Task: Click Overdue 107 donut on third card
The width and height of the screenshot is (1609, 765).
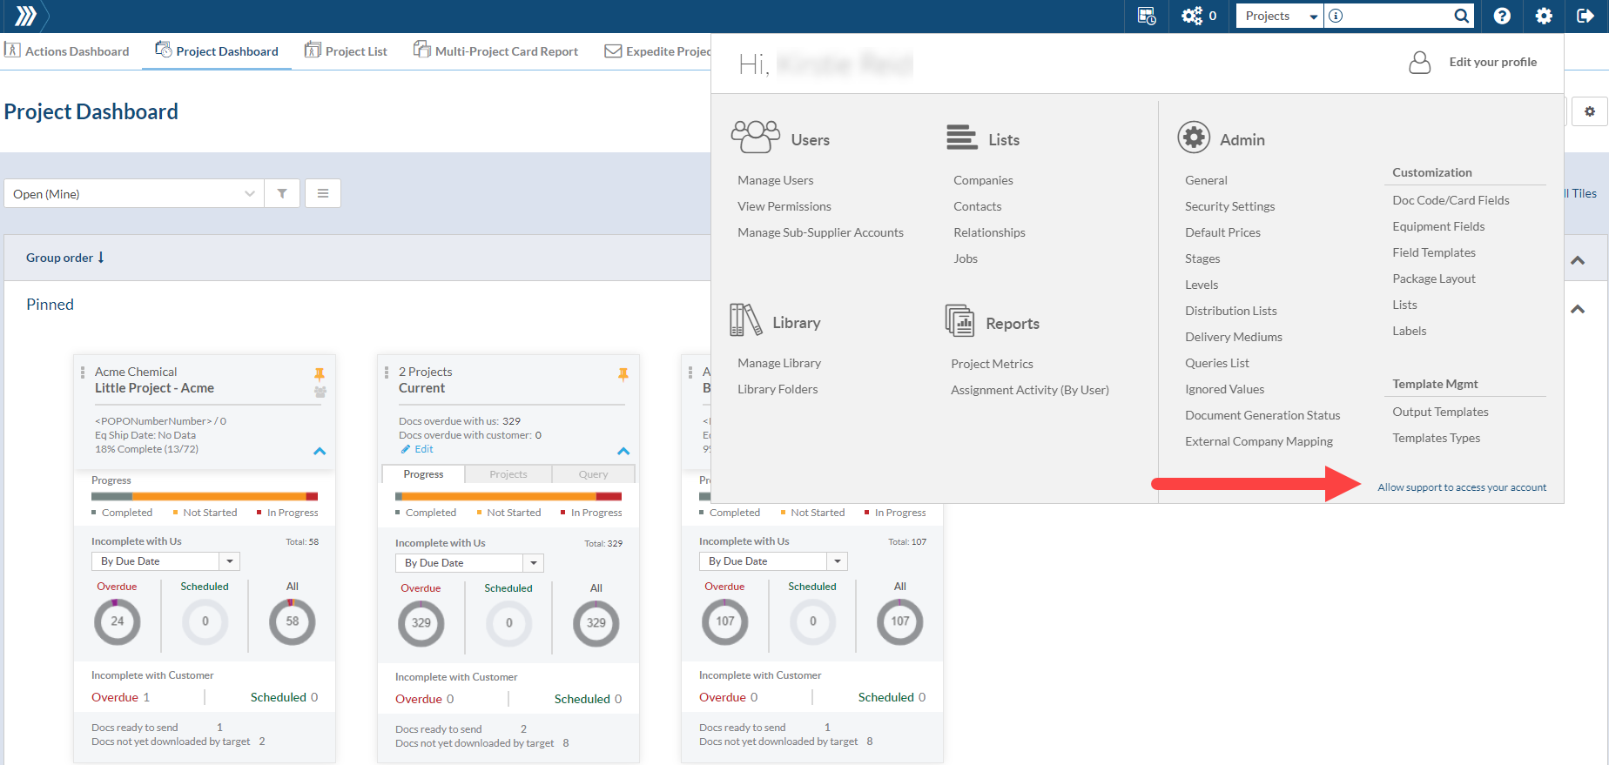Action: (725, 621)
